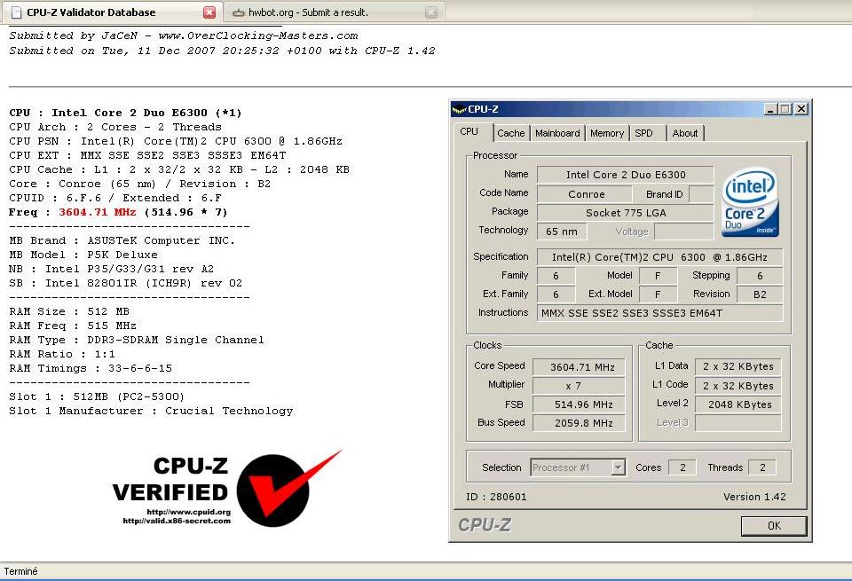Click the Intel Core 2 Duo logo
The image size is (852, 581).
[x=750, y=202]
